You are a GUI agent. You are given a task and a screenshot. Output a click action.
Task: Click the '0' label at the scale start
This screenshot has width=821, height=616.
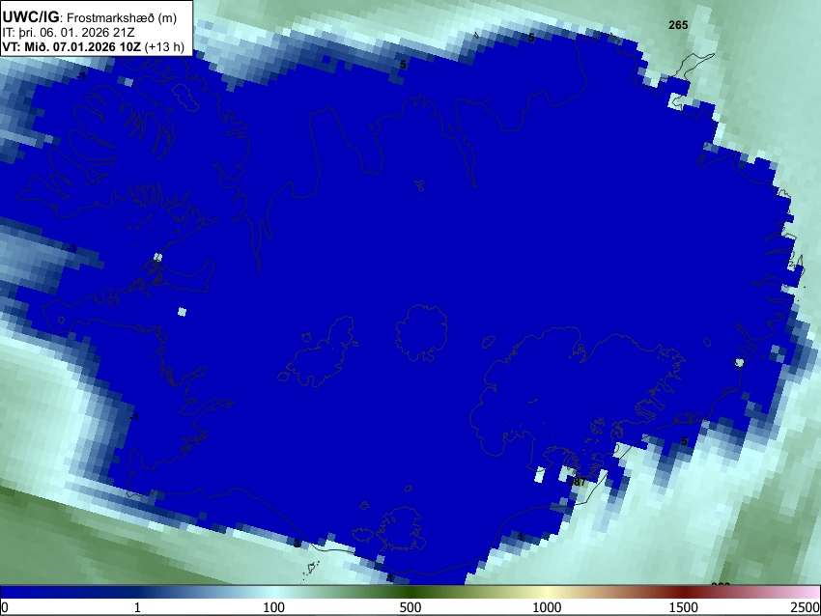5,607
